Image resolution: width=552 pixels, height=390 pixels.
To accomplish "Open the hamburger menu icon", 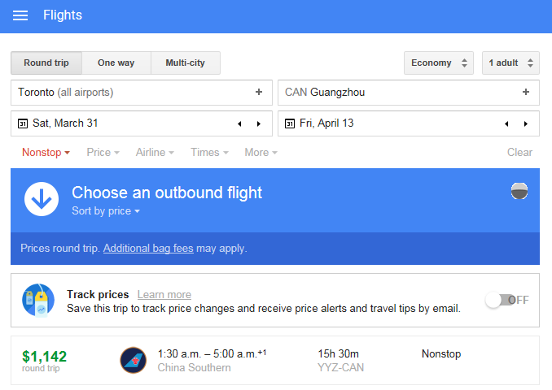I will pyautogui.click(x=20, y=15).
